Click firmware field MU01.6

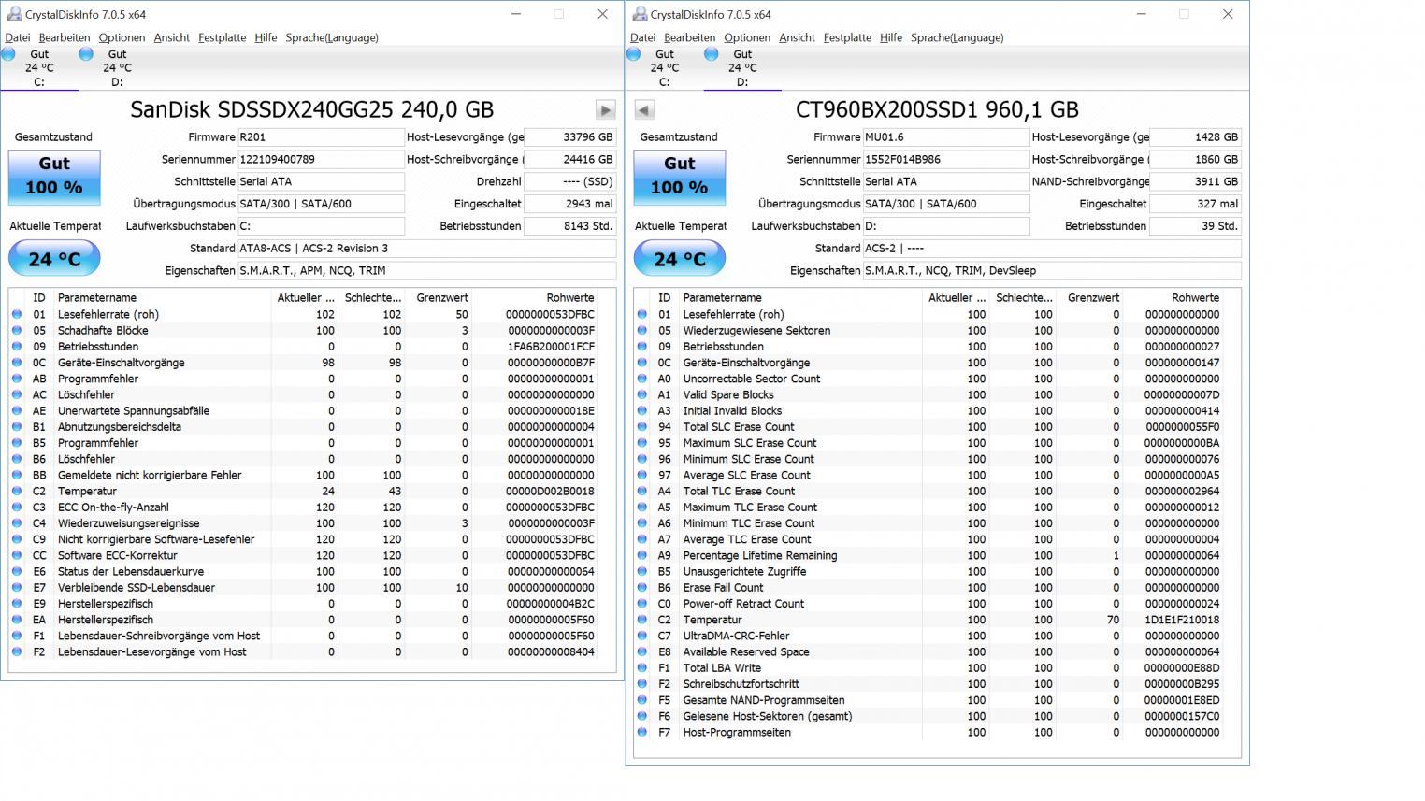pos(945,137)
